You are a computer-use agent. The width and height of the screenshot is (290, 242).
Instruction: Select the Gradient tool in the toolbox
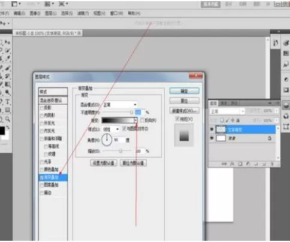coord(7,84)
